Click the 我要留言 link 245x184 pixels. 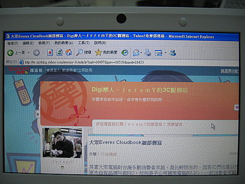pyautogui.click(x=174, y=124)
